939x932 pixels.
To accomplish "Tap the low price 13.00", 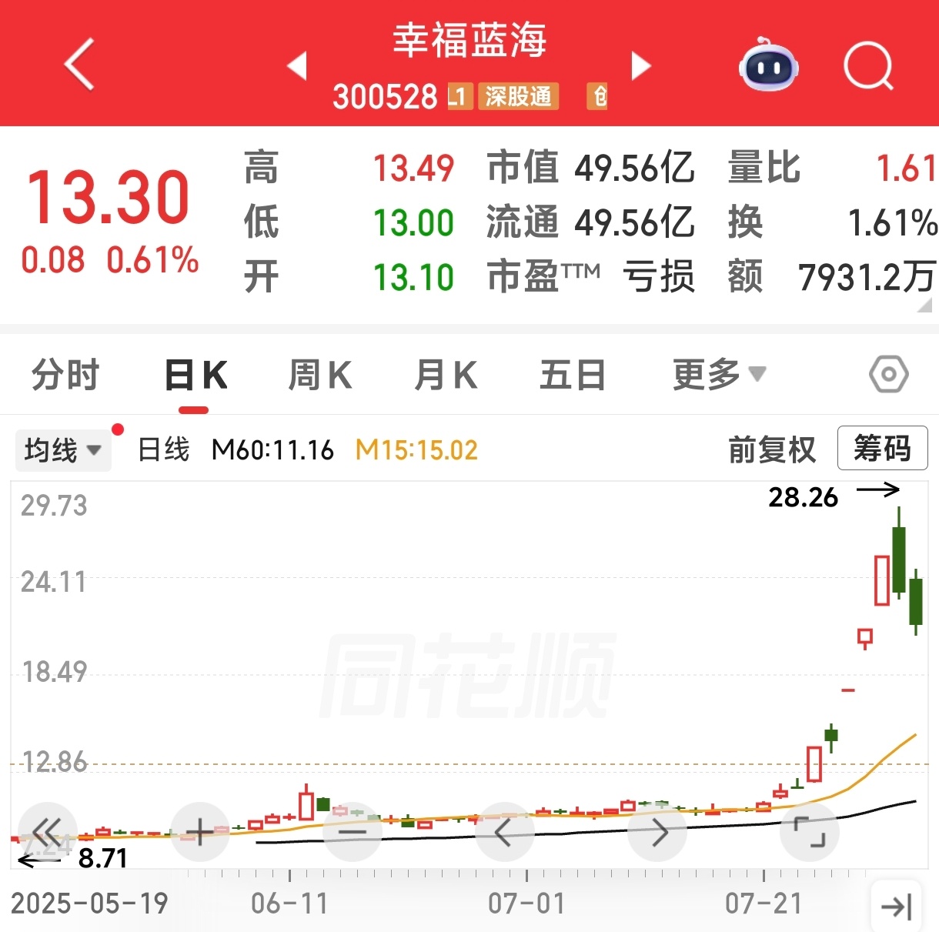I will click(x=413, y=222).
